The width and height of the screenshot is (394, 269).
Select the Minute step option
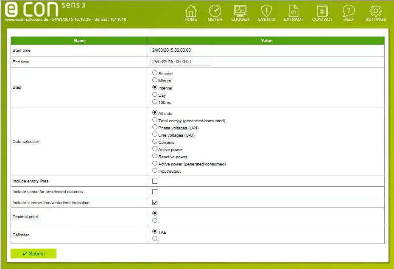[155, 80]
